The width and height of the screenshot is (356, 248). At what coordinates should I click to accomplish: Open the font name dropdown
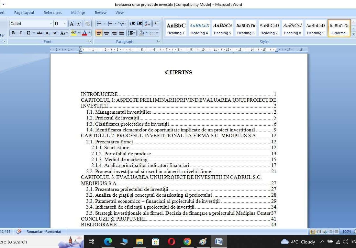[x=51, y=23]
